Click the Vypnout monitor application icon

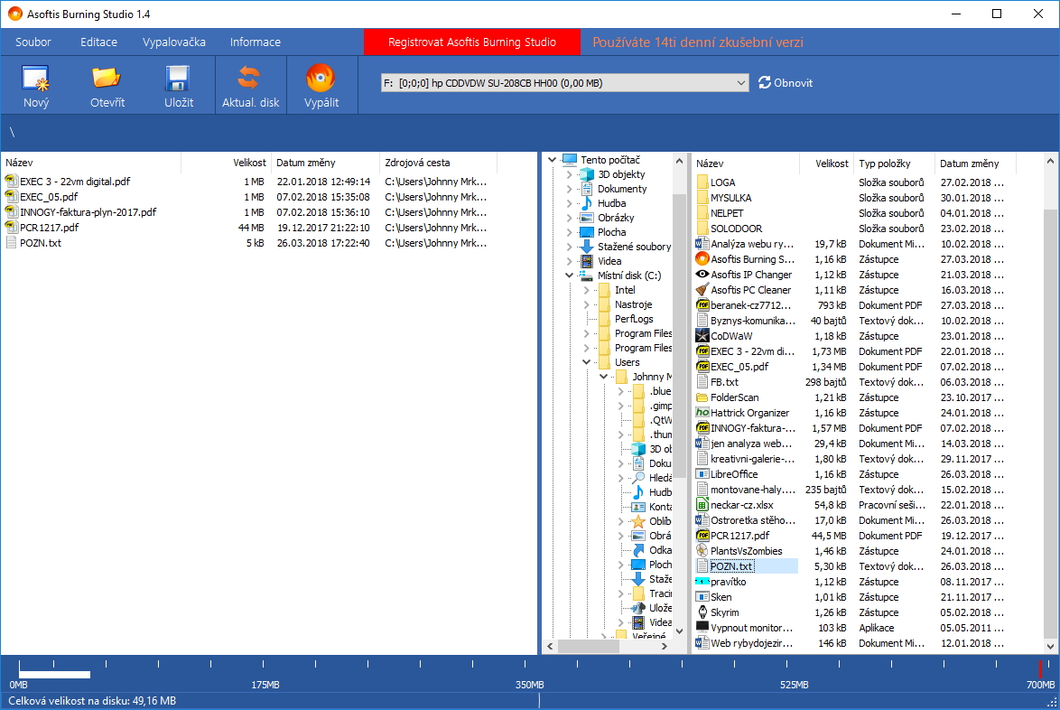coord(702,628)
